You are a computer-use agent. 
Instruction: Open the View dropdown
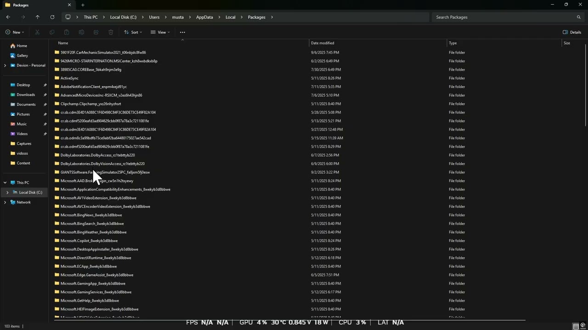[x=160, y=32]
